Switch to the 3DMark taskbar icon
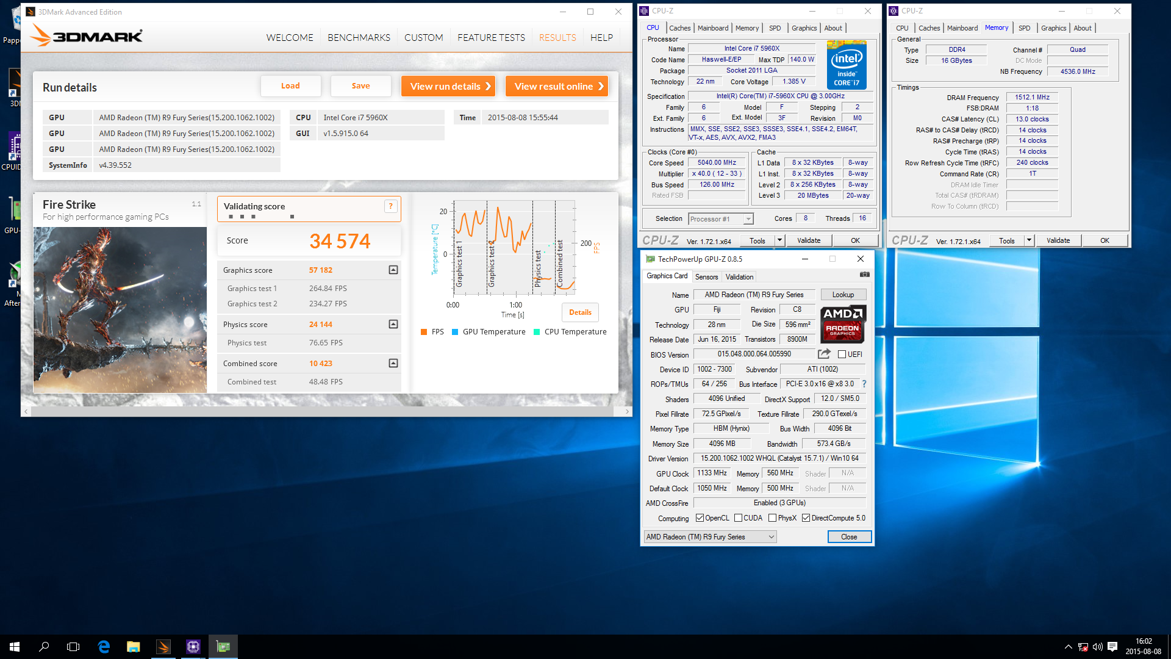This screenshot has width=1171, height=659. [163, 647]
